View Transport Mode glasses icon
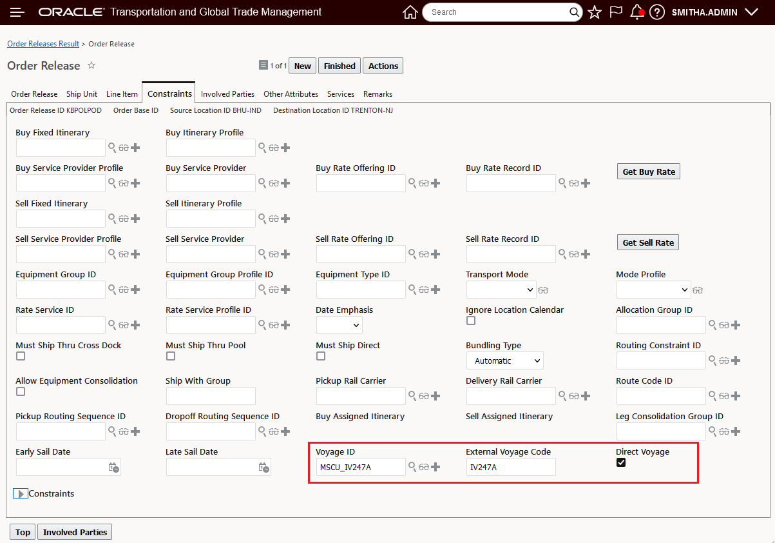The width and height of the screenshot is (775, 543). [x=543, y=290]
